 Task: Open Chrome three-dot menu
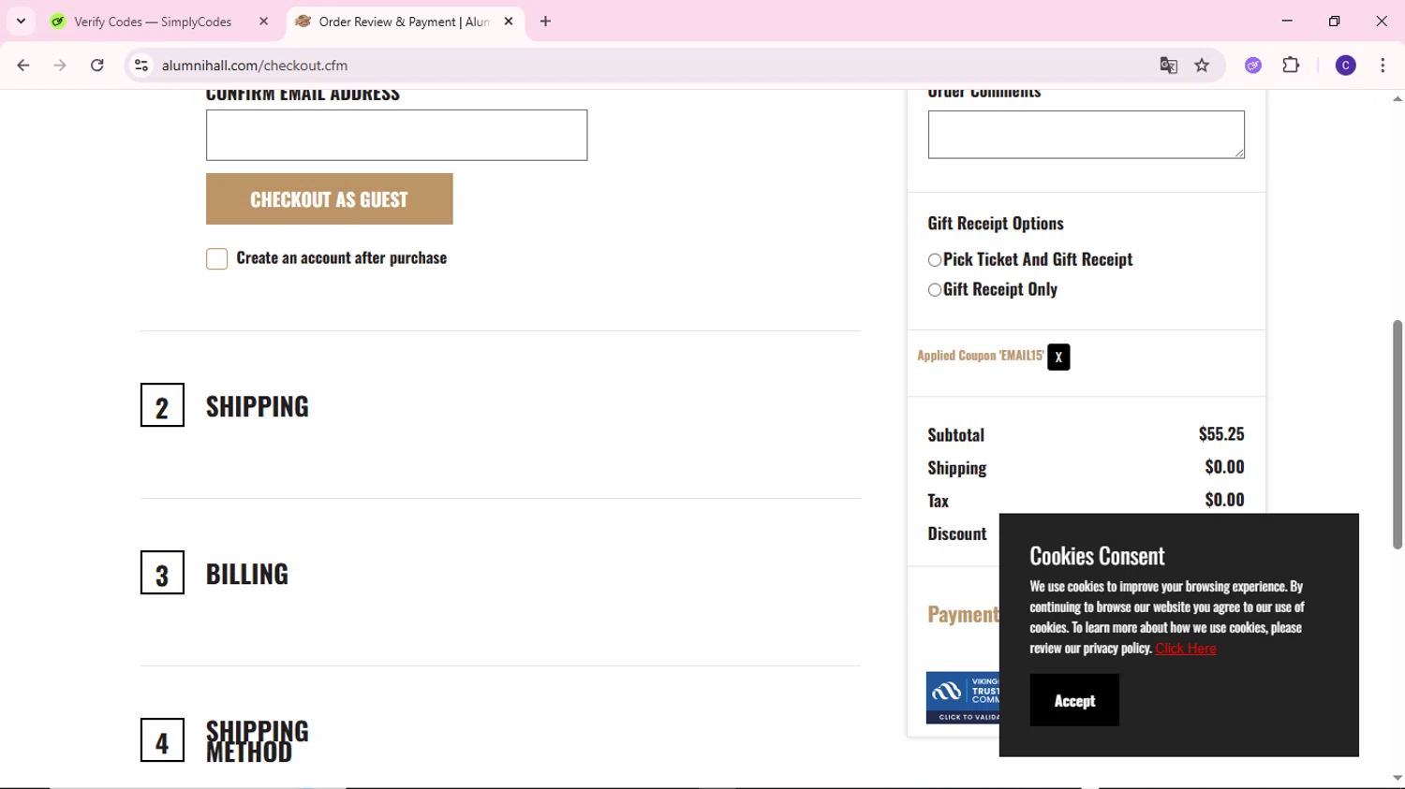click(x=1383, y=66)
